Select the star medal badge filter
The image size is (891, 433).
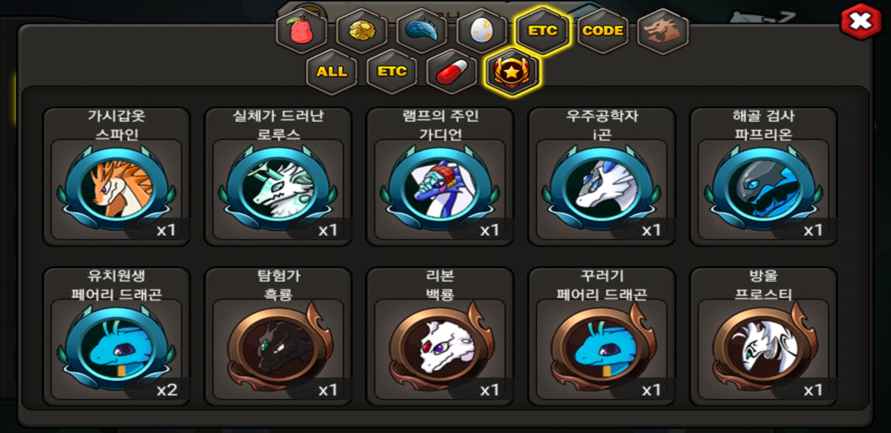(512, 72)
